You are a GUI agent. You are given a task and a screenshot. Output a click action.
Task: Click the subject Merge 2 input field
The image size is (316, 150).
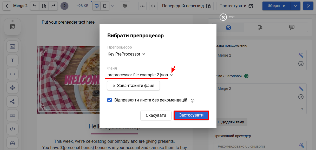(x=260, y=98)
